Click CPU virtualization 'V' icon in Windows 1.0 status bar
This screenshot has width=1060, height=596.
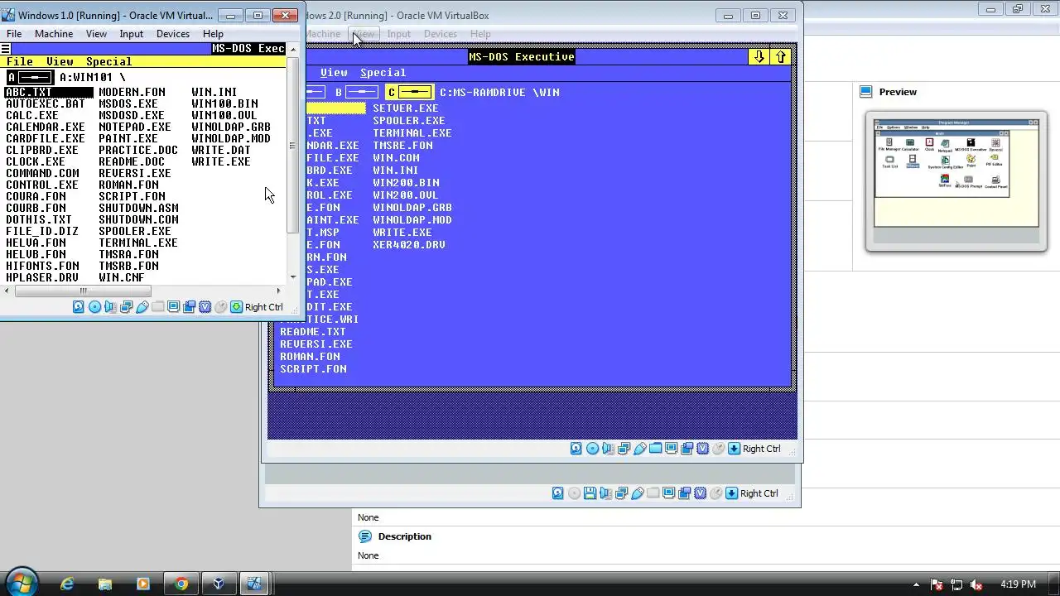pyautogui.click(x=205, y=307)
